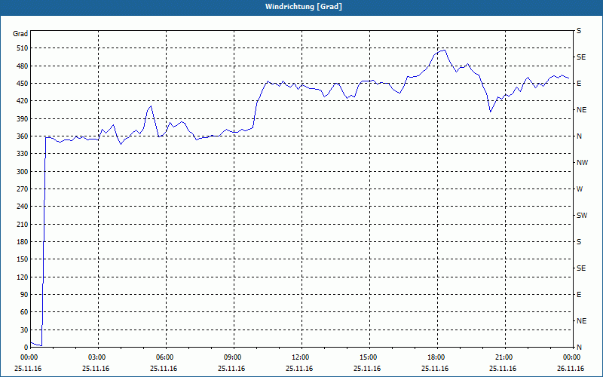
Task: Select the 90 left-axis value
Action: 23,295
